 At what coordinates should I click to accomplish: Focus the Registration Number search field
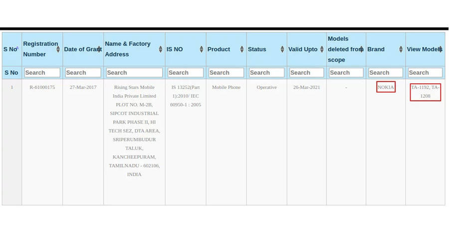click(42, 73)
